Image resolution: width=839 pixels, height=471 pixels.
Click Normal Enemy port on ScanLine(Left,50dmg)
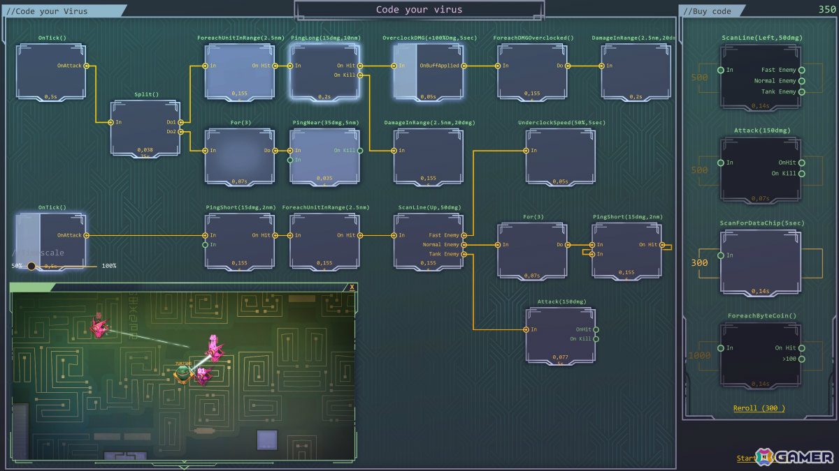coord(801,81)
